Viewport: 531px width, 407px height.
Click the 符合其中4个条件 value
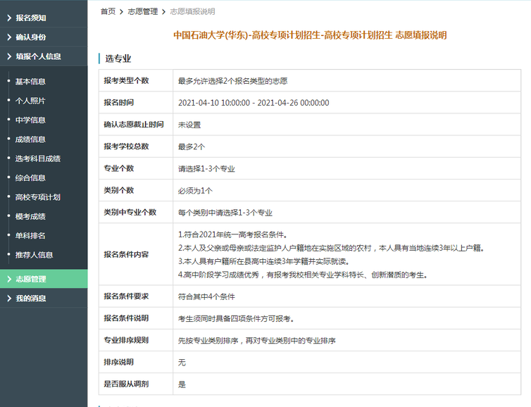[206, 296]
